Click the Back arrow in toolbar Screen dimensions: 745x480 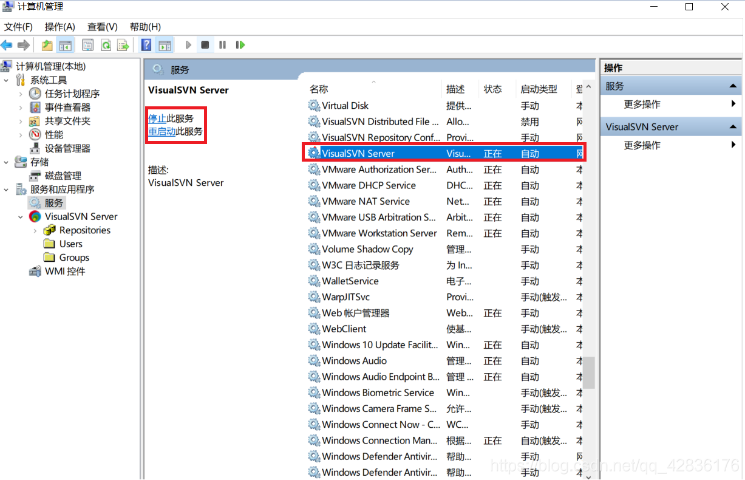[7, 45]
